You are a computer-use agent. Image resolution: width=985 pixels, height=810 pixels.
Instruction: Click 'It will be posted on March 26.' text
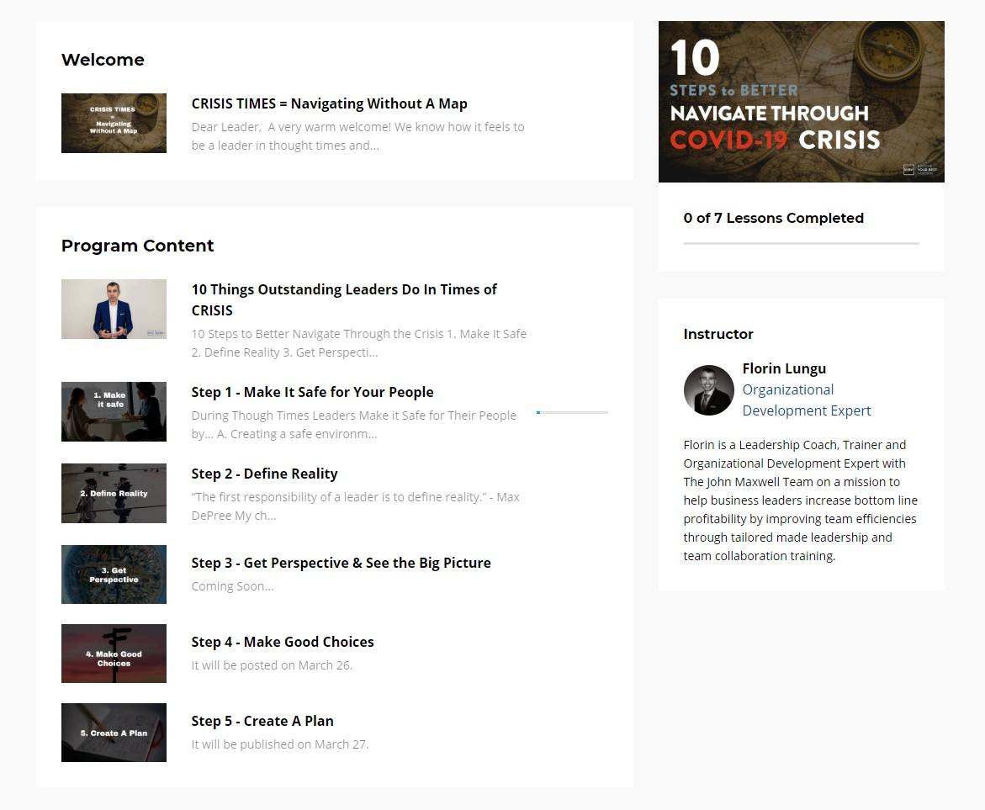tap(272, 665)
